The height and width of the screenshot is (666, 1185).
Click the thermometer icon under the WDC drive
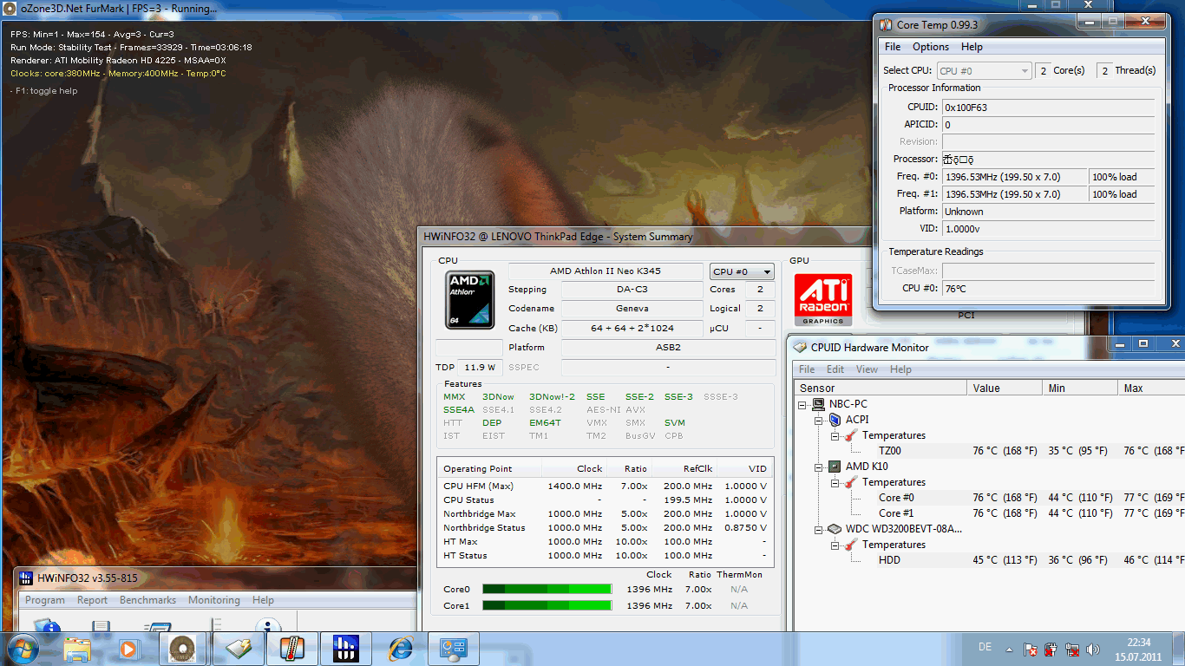tap(851, 545)
